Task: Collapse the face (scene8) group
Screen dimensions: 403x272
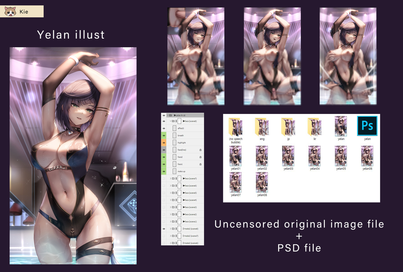Action: click(x=170, y=121)
